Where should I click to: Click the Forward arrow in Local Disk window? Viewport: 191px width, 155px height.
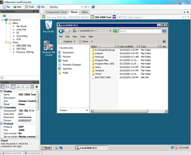tap(67, 31)
